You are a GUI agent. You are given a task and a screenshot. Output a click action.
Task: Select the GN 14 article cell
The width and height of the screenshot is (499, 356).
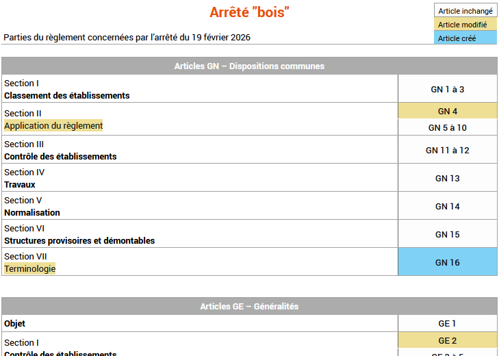pyautogui.click(x=447, y=206)
